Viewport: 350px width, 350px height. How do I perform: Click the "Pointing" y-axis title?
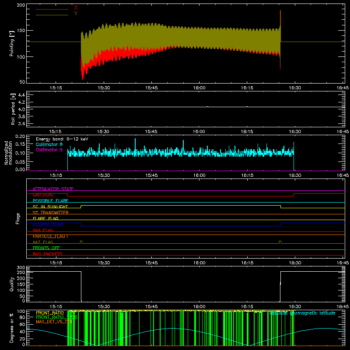pyautogui.click(x=12, y=44)
